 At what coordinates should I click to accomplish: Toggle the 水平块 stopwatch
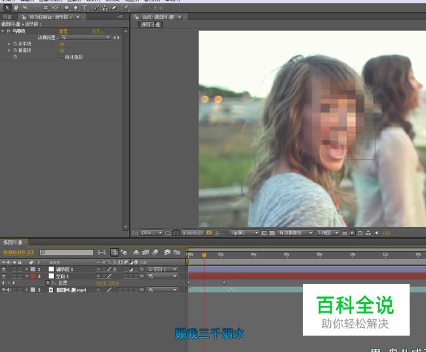coord(15,44)
